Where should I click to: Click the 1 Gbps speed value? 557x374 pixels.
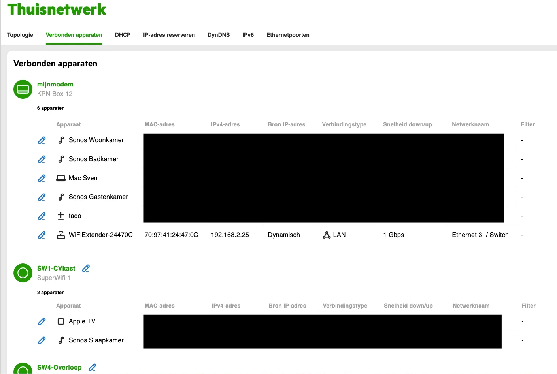click(394, 235)
